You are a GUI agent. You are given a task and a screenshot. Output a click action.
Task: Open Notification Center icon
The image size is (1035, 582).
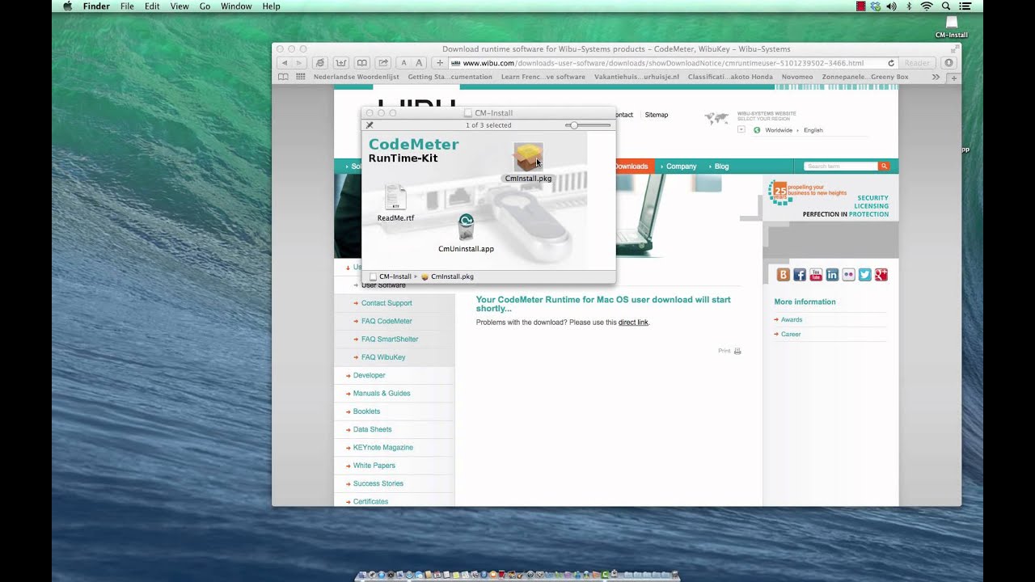[964, 6]
